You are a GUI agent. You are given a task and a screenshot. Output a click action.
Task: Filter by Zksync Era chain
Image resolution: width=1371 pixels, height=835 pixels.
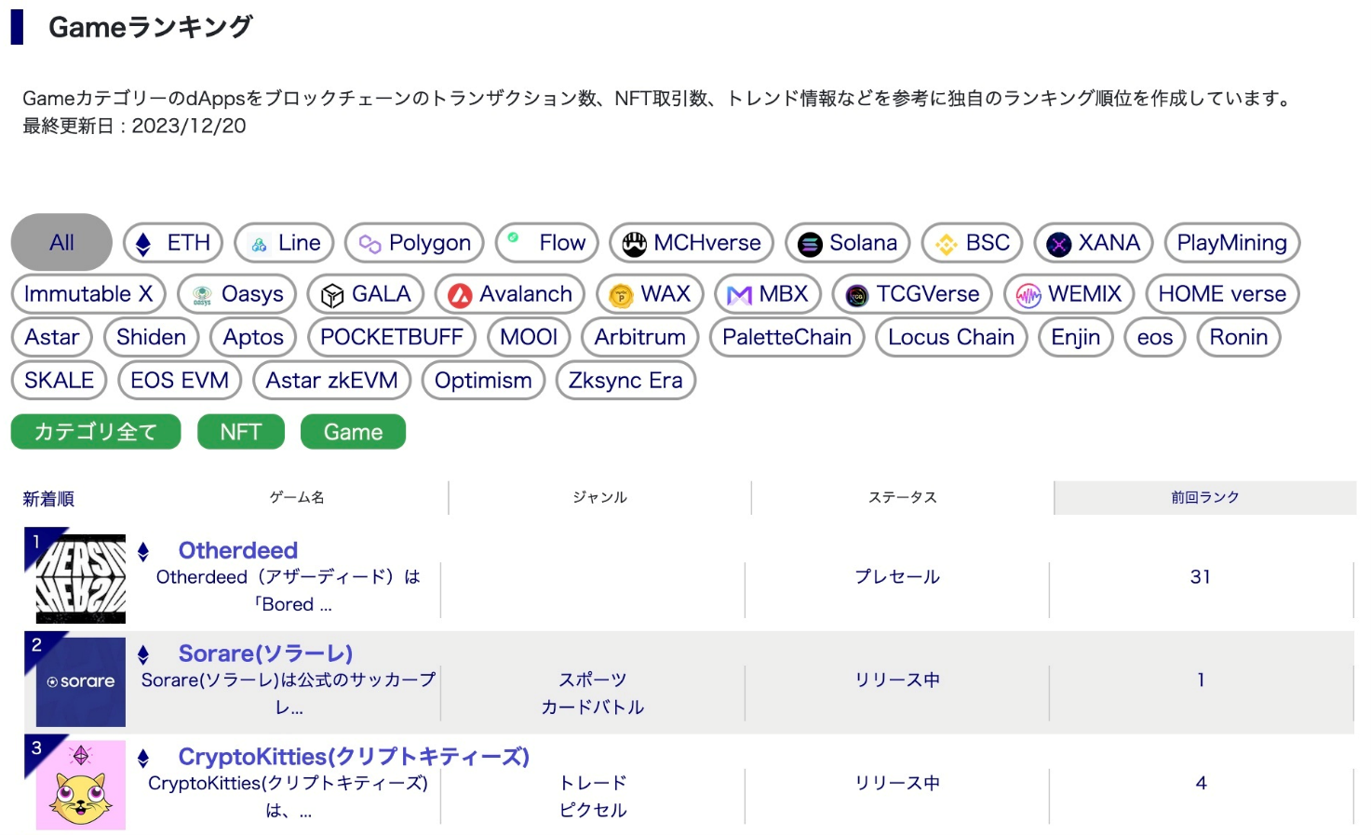(x=625, y=381)
